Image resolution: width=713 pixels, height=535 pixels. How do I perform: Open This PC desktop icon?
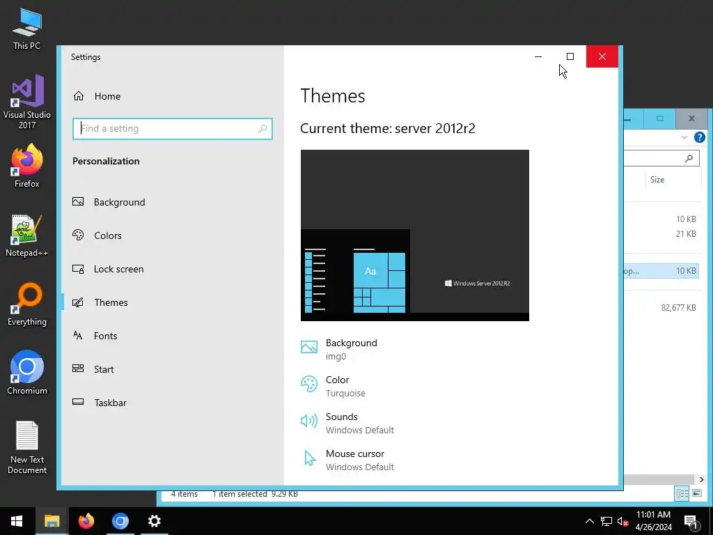pyautogui.click(x=27, y=28)
